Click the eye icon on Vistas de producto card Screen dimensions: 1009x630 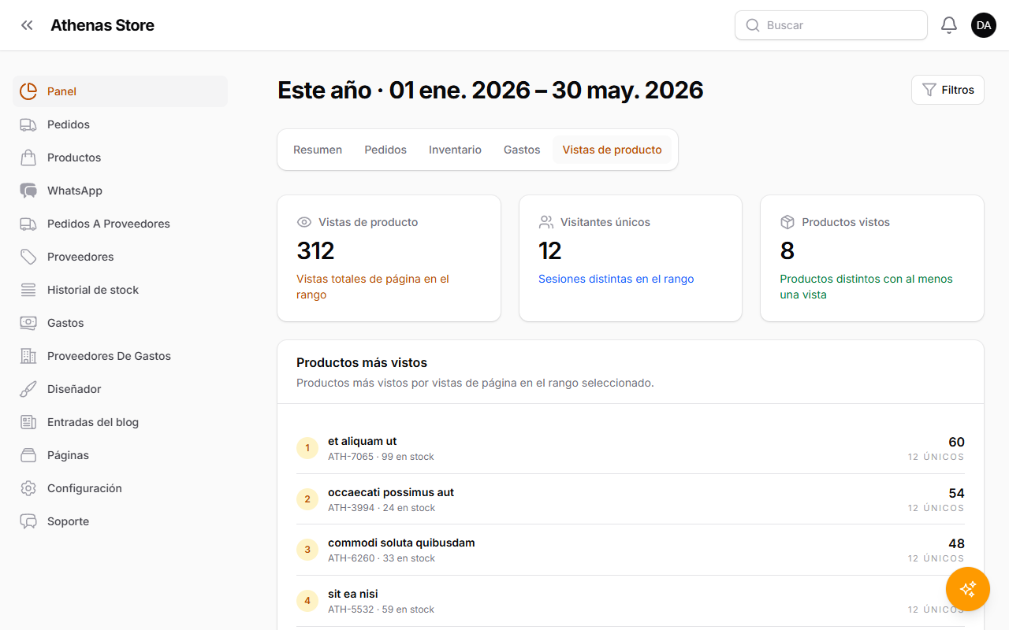(x=304, y=222)
